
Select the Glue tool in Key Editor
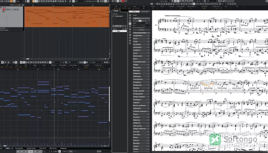pyautogui.click(x=38, y=62)
